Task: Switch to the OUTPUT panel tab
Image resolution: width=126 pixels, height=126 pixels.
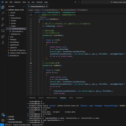Action: (41, 98)
